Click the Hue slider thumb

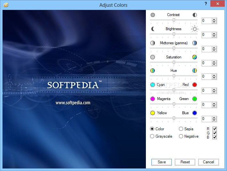click(x=174, y=76)
